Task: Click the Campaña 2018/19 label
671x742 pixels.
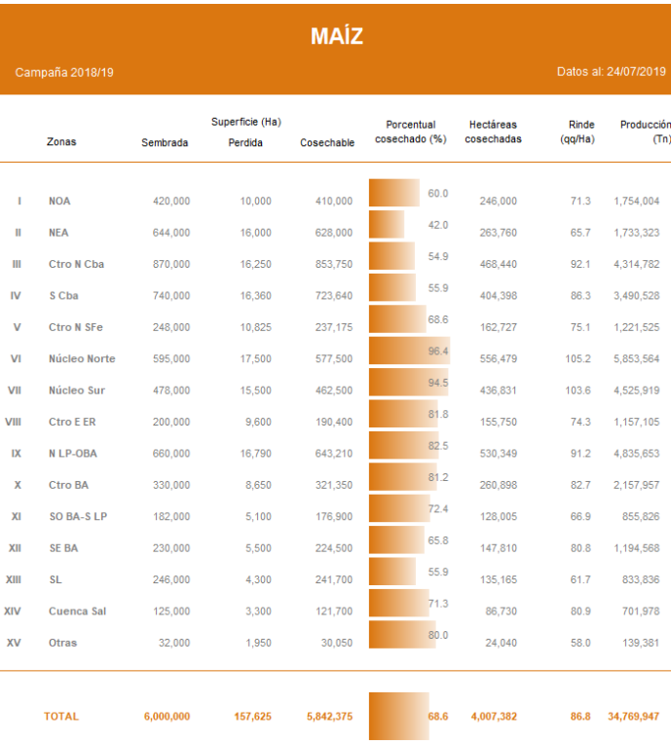Action: pos(64,73)
